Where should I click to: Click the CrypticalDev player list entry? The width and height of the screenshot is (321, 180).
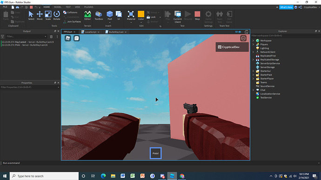[x=232, y=47]
